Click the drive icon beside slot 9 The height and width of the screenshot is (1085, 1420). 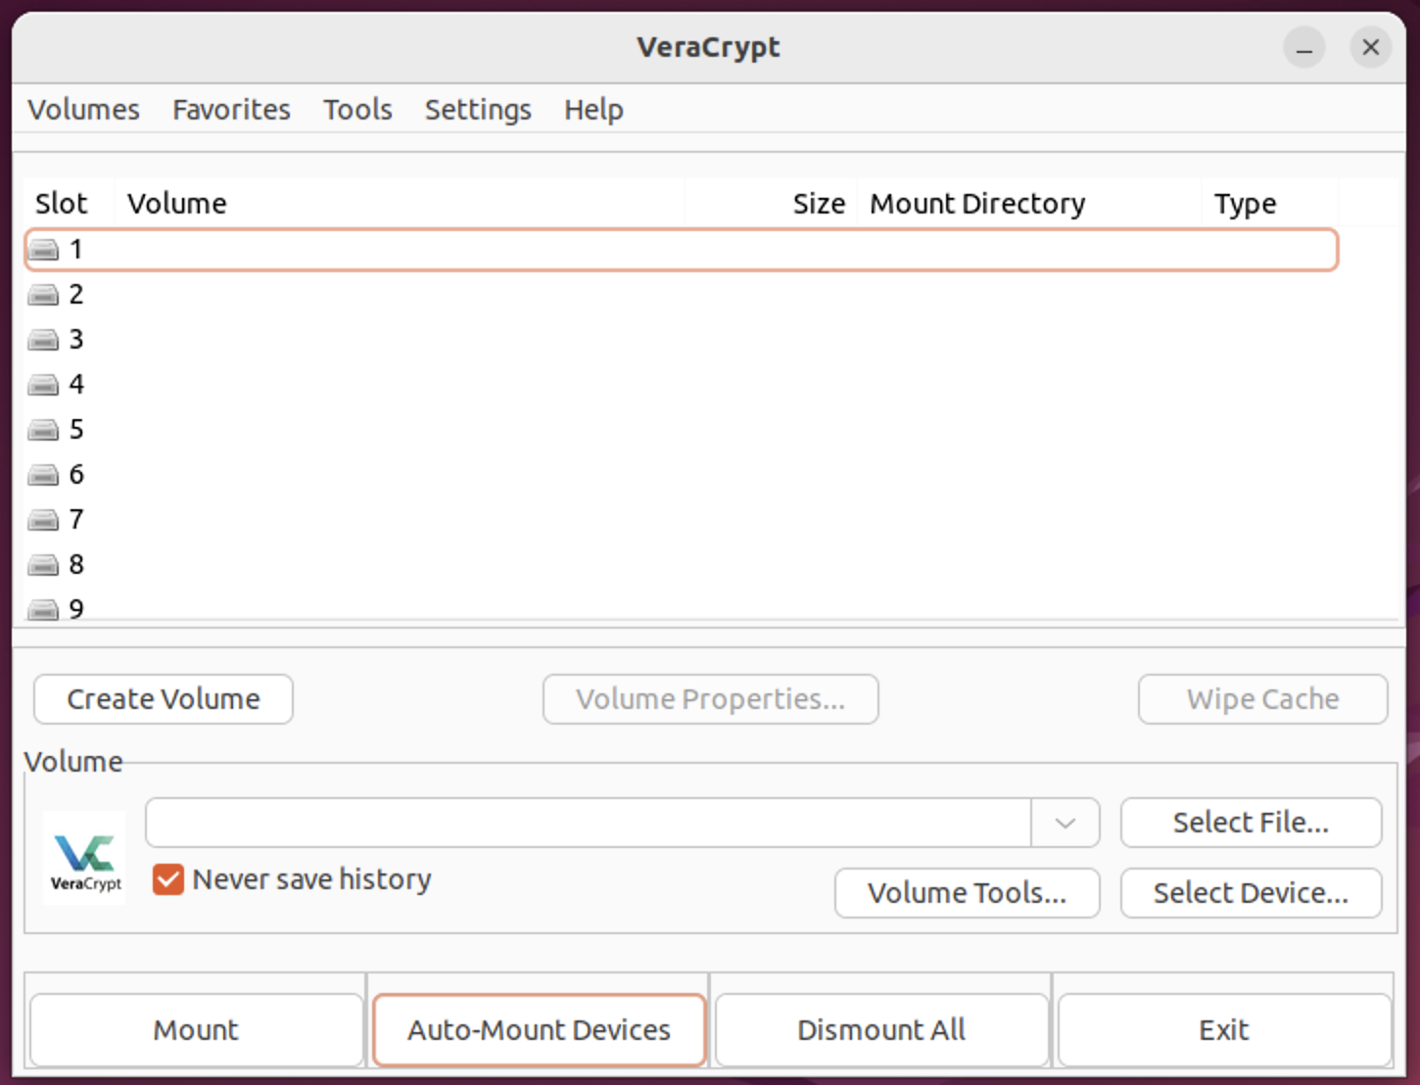(43, 609)
